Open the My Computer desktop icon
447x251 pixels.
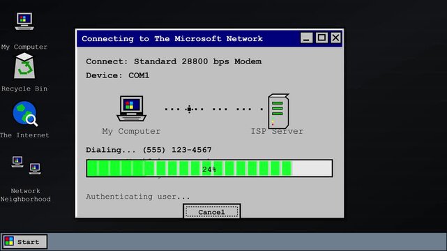24,22
